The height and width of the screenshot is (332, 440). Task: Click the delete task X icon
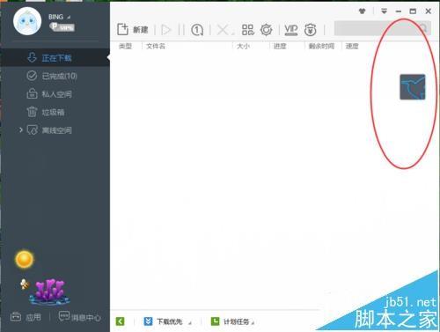[223, 30]
